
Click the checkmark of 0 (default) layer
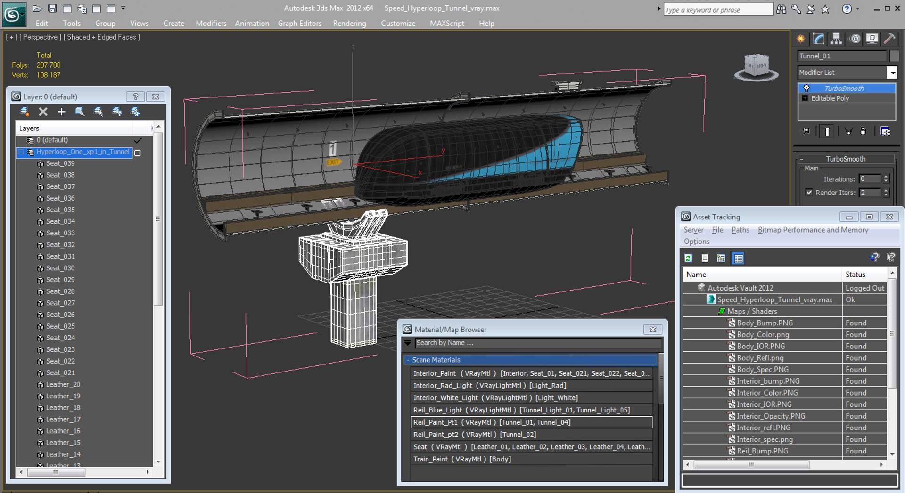[x=138, y=140]
